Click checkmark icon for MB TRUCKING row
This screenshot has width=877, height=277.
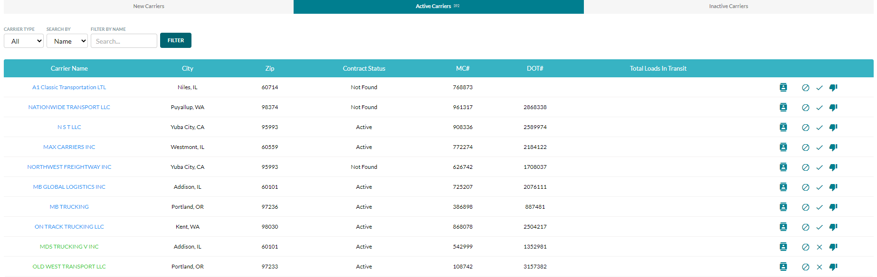[820, 207]
